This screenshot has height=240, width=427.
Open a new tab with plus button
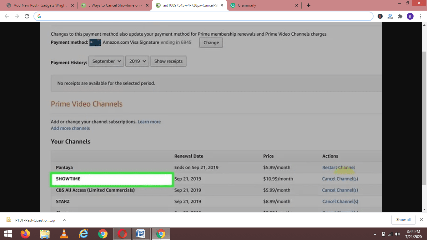pos(309,5)
